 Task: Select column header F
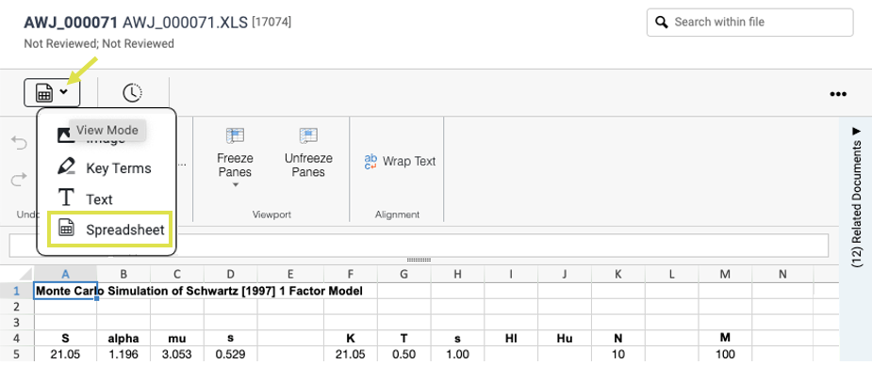coord(351,274)
